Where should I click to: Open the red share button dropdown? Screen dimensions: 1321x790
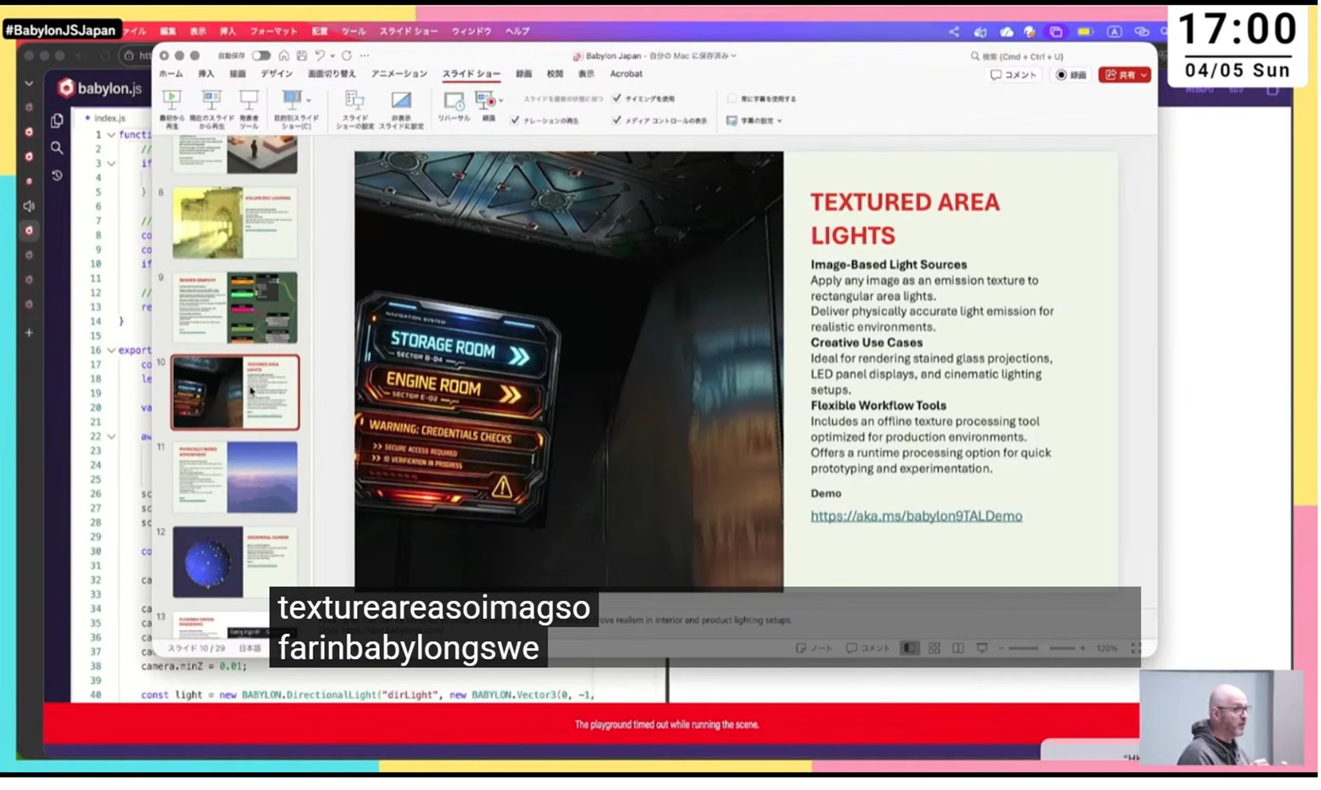click(x=1143, y=75)
